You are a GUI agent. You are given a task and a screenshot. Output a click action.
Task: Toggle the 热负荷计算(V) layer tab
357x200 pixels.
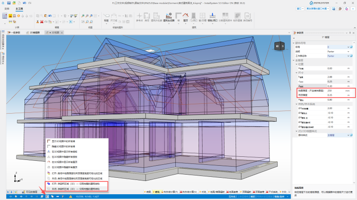pyautogui.click(x=189, y=192)
